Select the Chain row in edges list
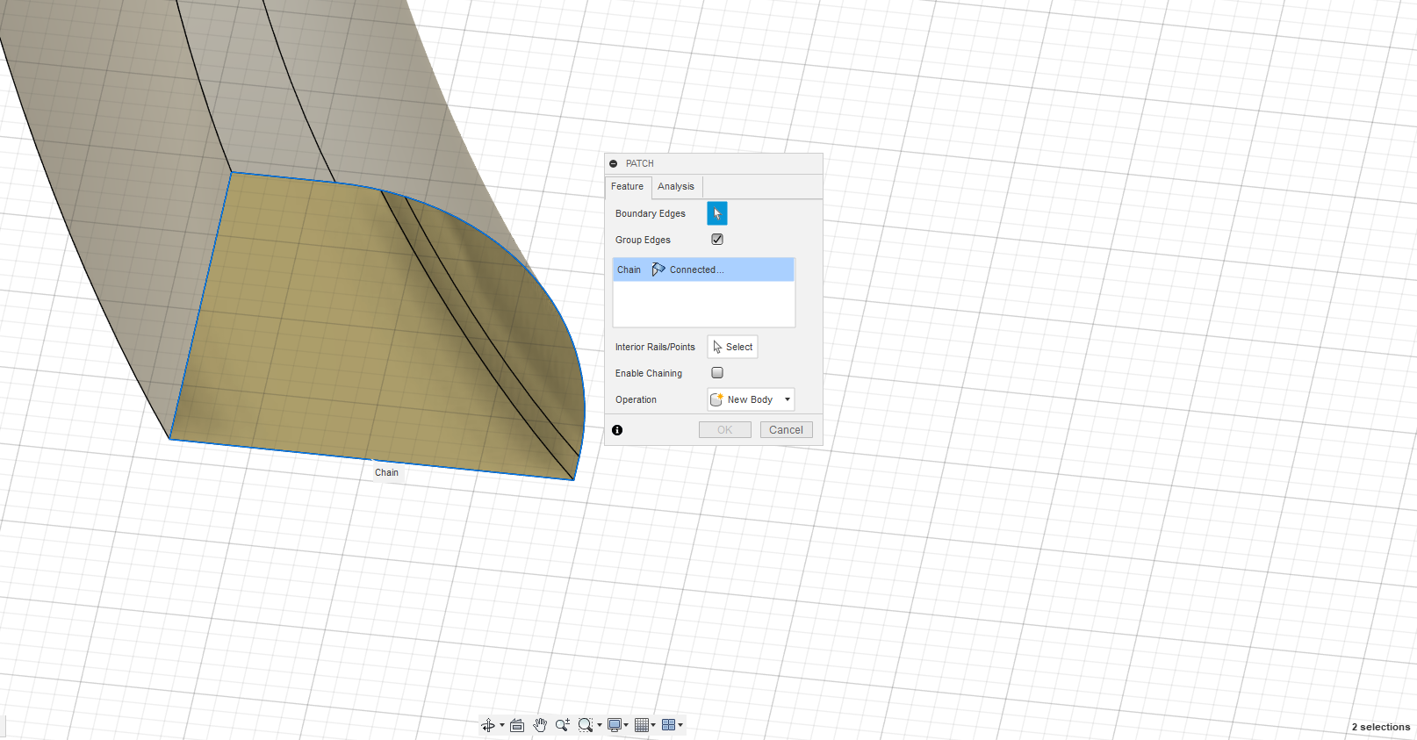The width and height of the screenshot is (1417, 740). click(703, 269)
